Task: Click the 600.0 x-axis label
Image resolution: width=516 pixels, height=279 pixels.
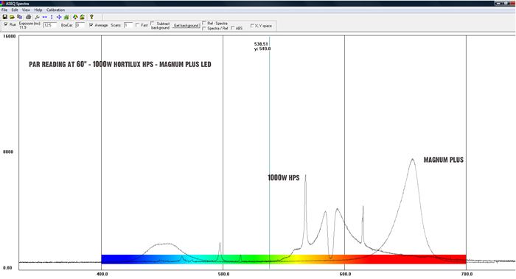Action: click(345, 274)
